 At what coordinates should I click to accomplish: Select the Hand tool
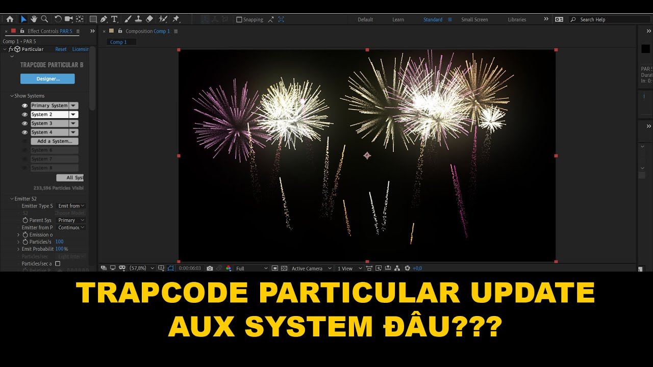click(34, 19)
